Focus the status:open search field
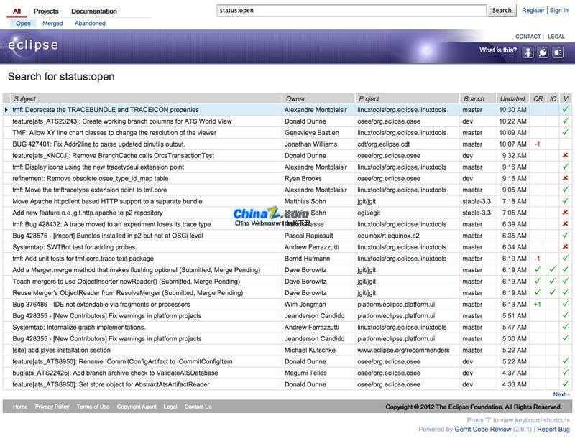575x441 pixels. tap(351, 11)
